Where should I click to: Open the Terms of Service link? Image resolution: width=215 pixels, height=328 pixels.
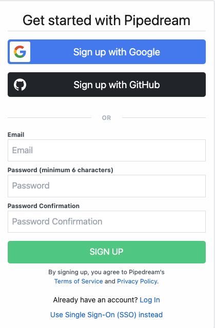pyautogui.click(x=79, y=281)
